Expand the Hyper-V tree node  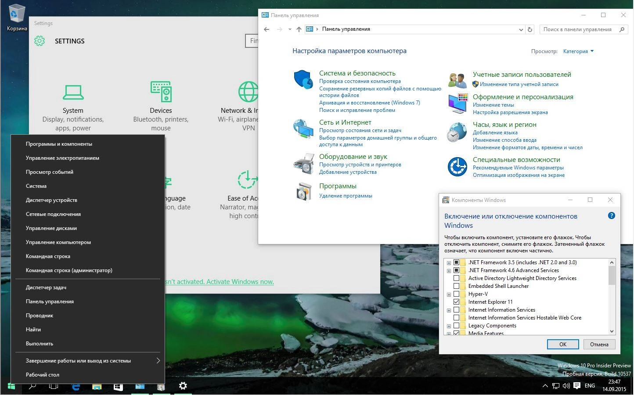(x=449, y=294)
